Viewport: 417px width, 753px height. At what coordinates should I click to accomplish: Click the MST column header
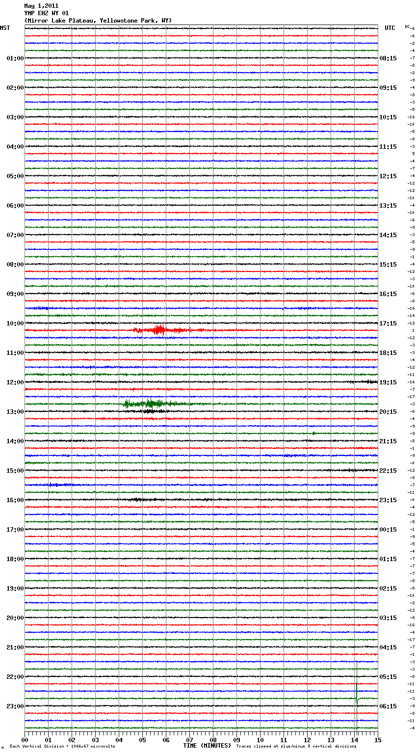point(5,28)
